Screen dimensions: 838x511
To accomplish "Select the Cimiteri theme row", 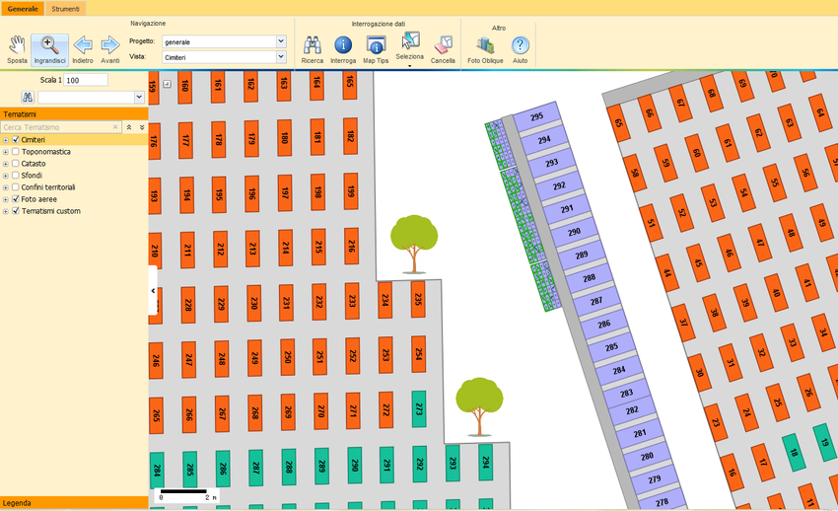I will pyautogui.click(x=74, y=139).
